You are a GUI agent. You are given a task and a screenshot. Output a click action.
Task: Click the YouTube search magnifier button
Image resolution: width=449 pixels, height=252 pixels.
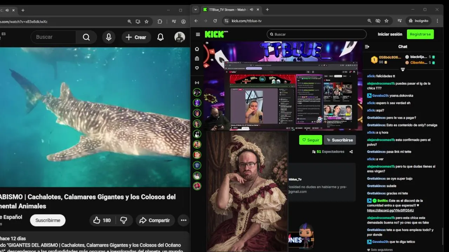click(x=86, y=37)
